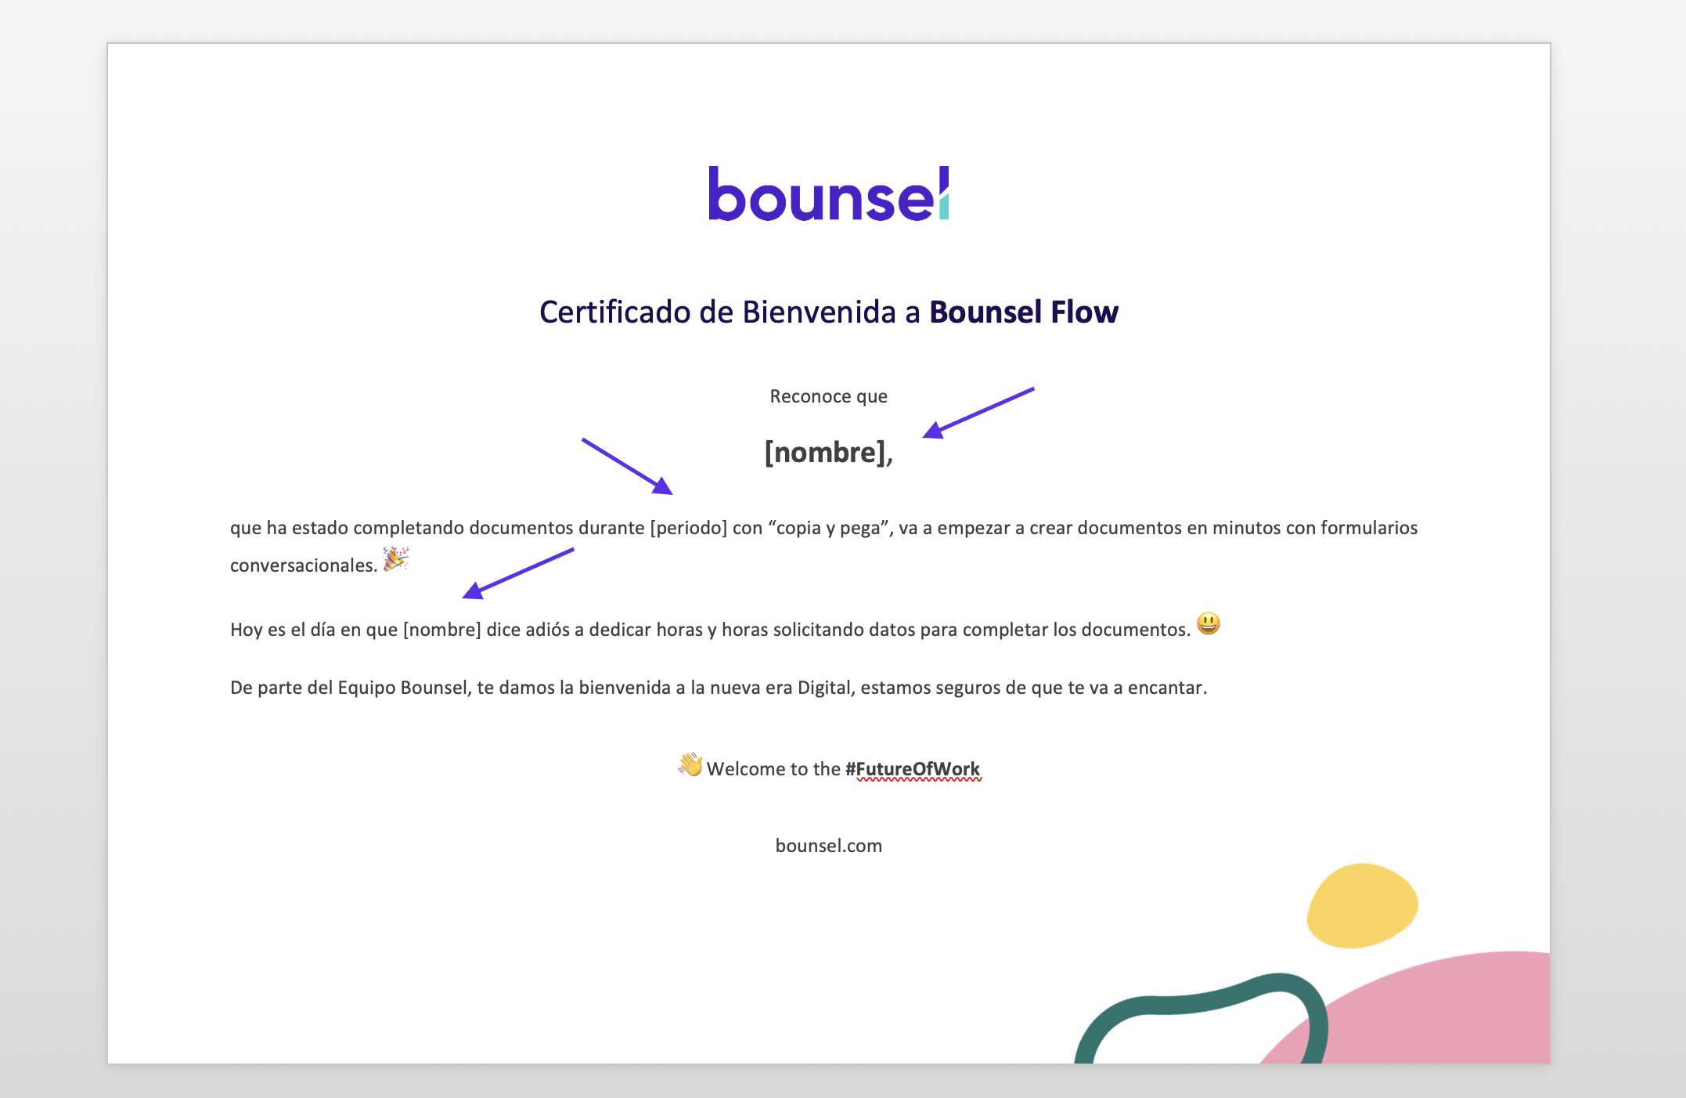Click the party popper emoji
The image size is (1686, 1098).
coord(396,559)
